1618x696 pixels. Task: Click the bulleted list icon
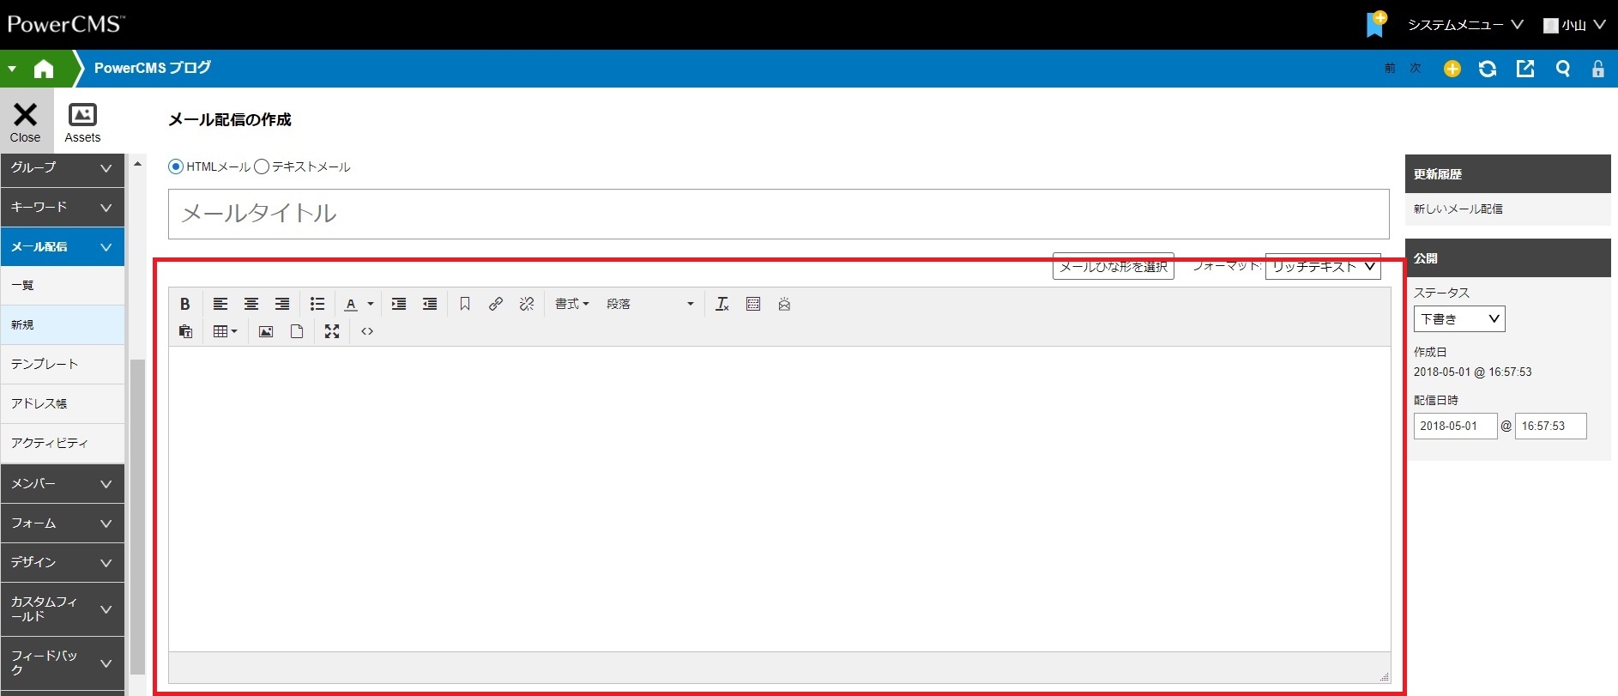pos(317,304)
